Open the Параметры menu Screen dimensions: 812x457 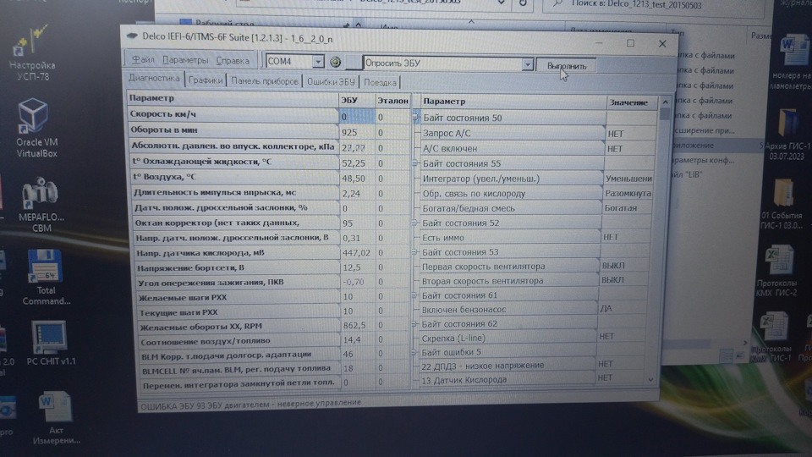(x=185, y=60)
